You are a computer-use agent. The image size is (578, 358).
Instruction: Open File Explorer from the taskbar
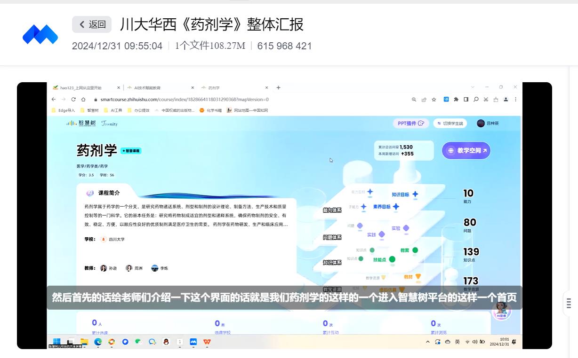point(84,342)
